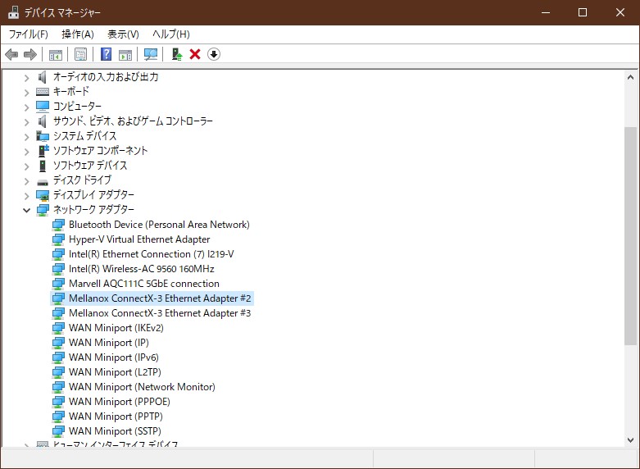Viewport: 640px width, 469px height.
Task: Click the Update device driver icon
Action: [x=177, y=54]
